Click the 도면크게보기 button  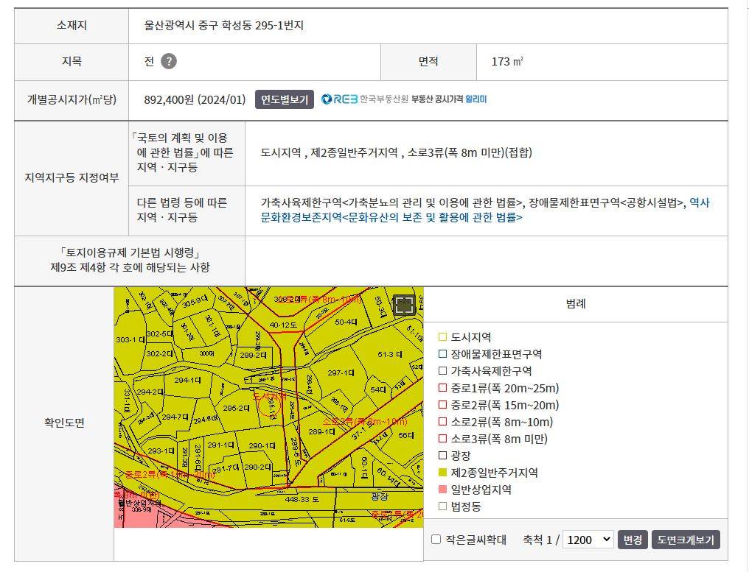click(x=686, y=540)
